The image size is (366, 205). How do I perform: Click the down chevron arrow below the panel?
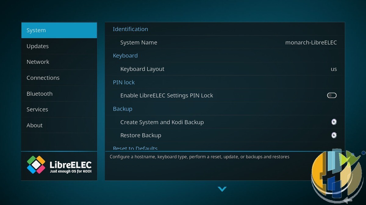point(222,189)
